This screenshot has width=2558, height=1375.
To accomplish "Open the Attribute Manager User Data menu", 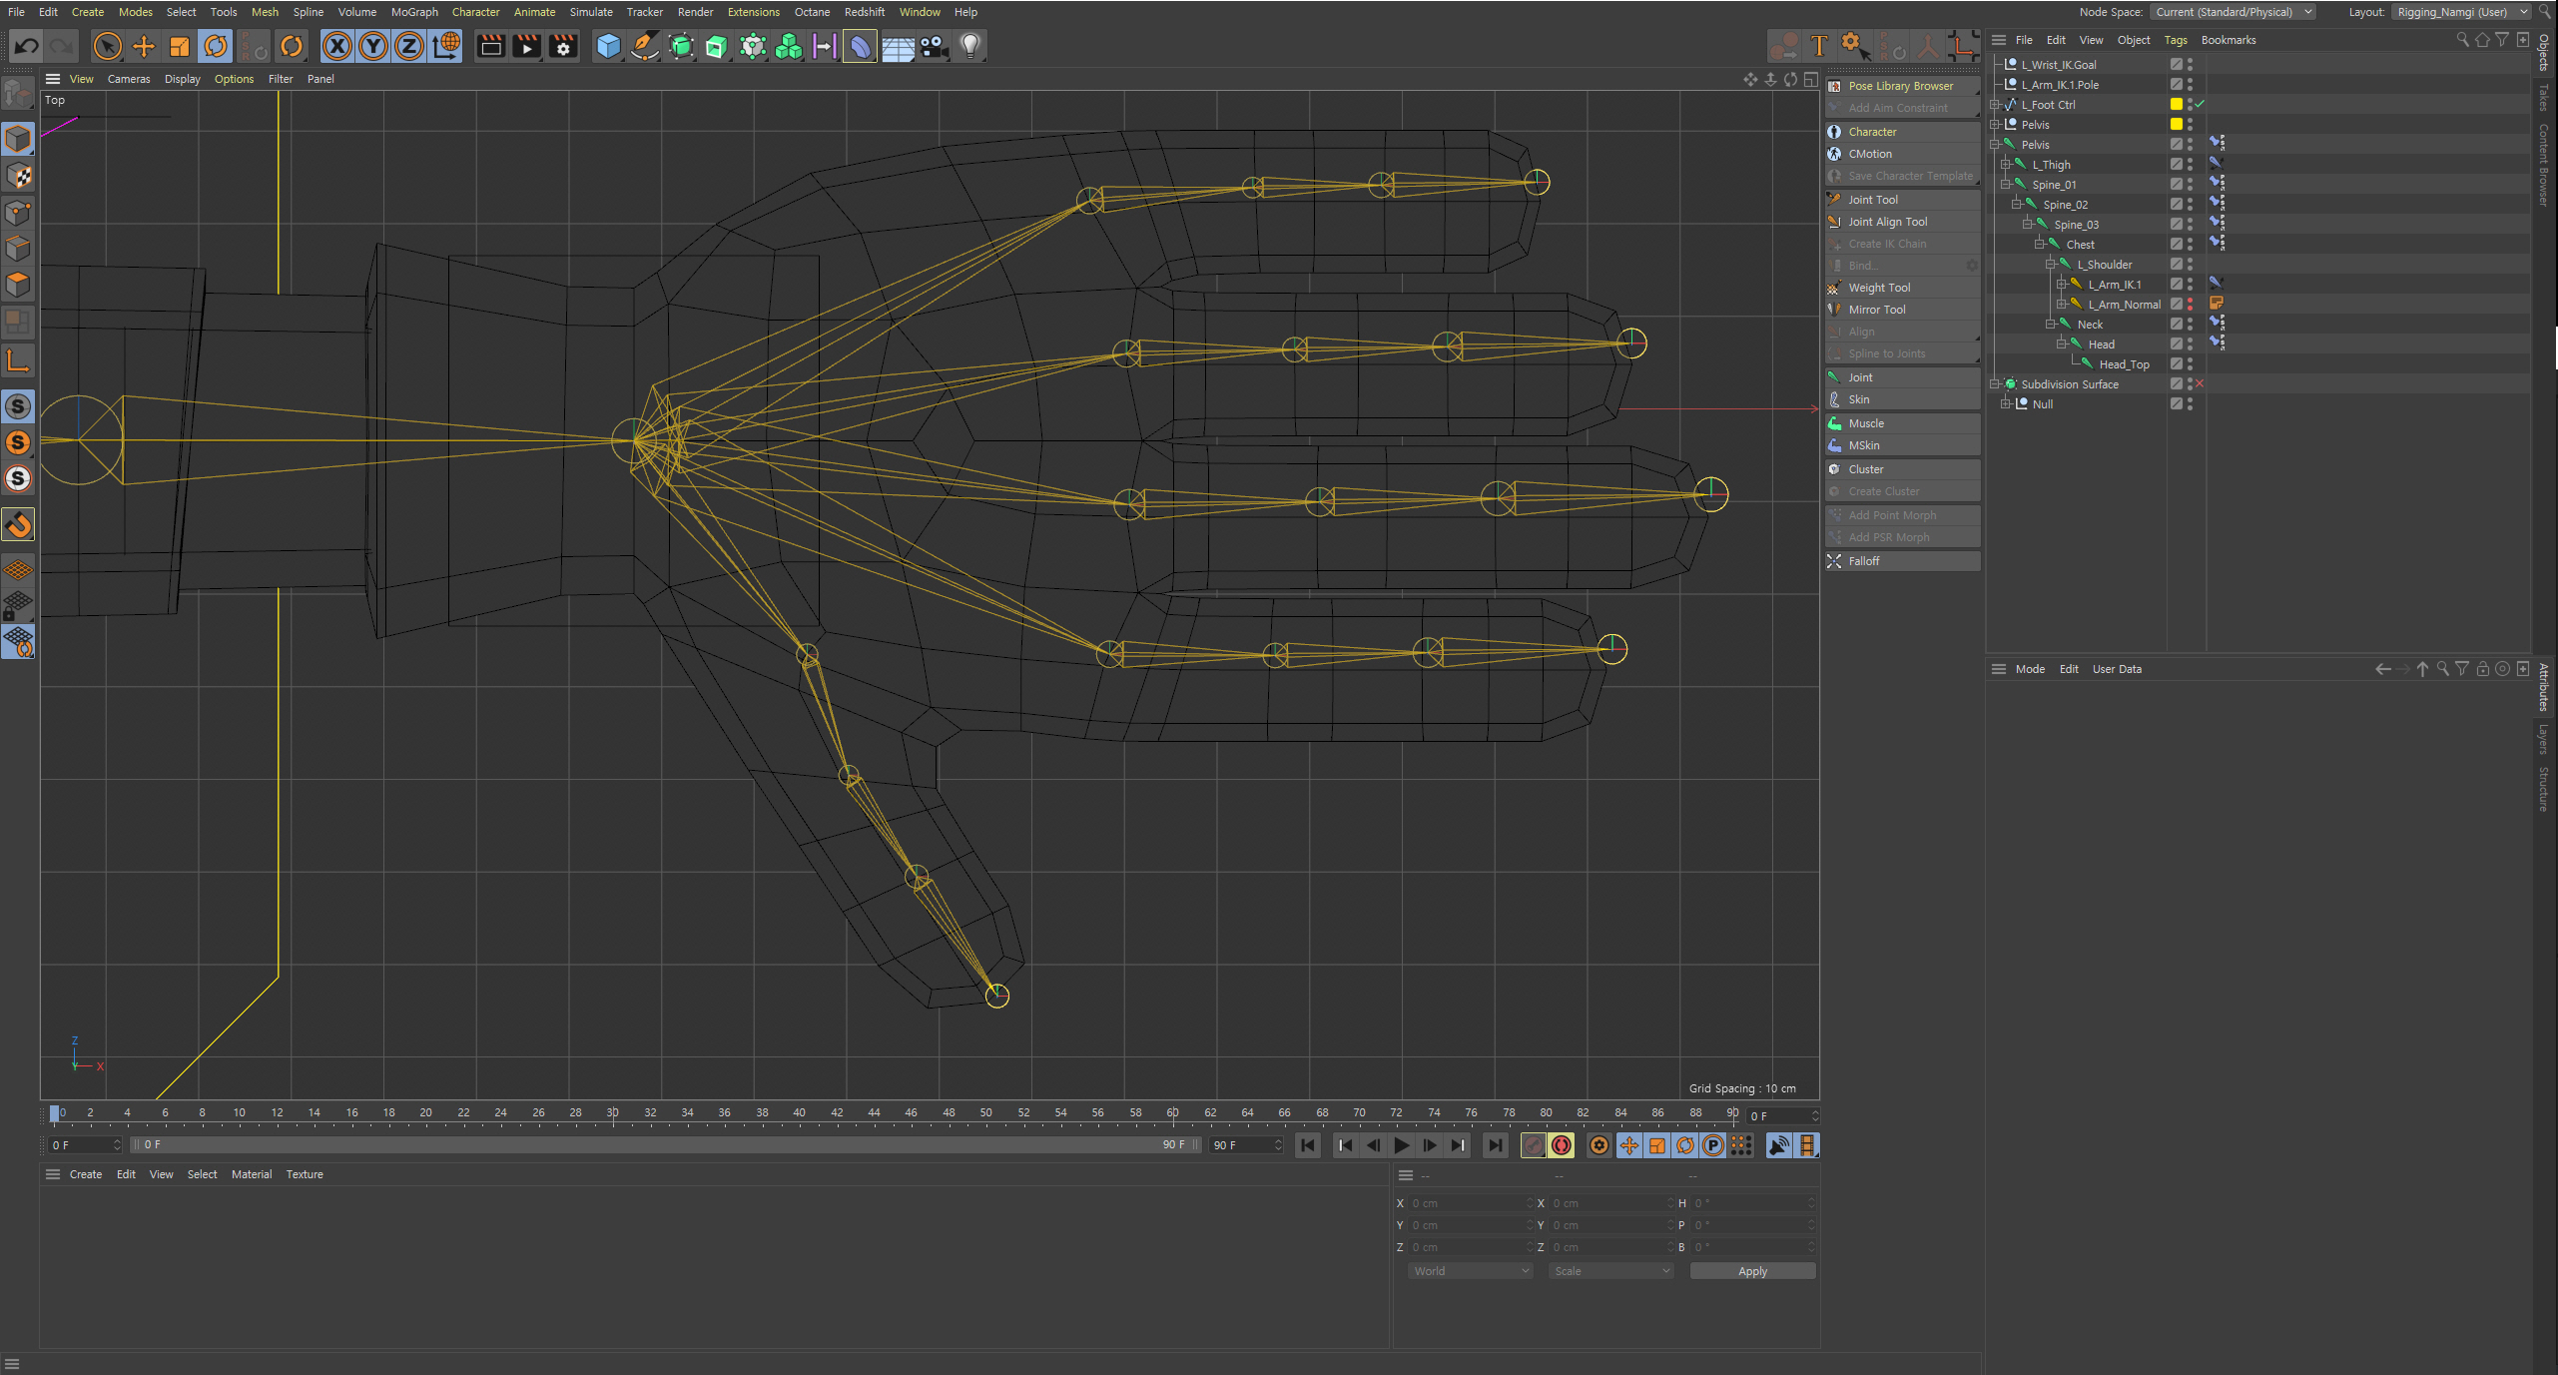I will pos(2117,669).
